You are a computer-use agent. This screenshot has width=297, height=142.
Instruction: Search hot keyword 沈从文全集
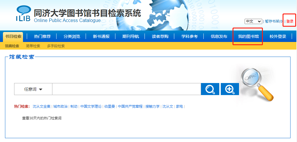(x=42, y=107)
